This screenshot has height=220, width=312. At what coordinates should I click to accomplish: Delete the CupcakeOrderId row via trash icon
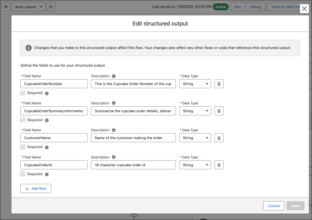[x=219, y=165]
